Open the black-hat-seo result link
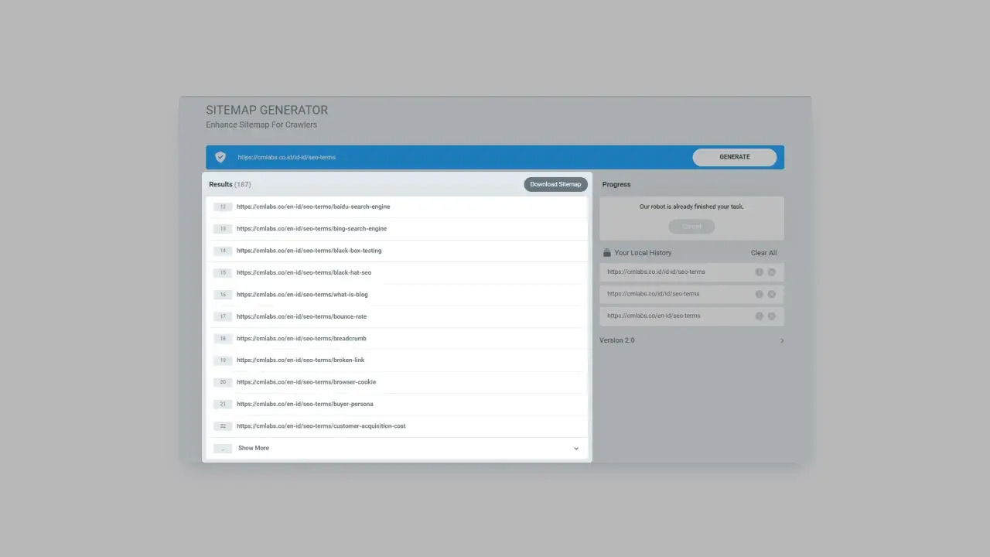The height and width of the screenshot is (557, 990). tap(304, 272)
